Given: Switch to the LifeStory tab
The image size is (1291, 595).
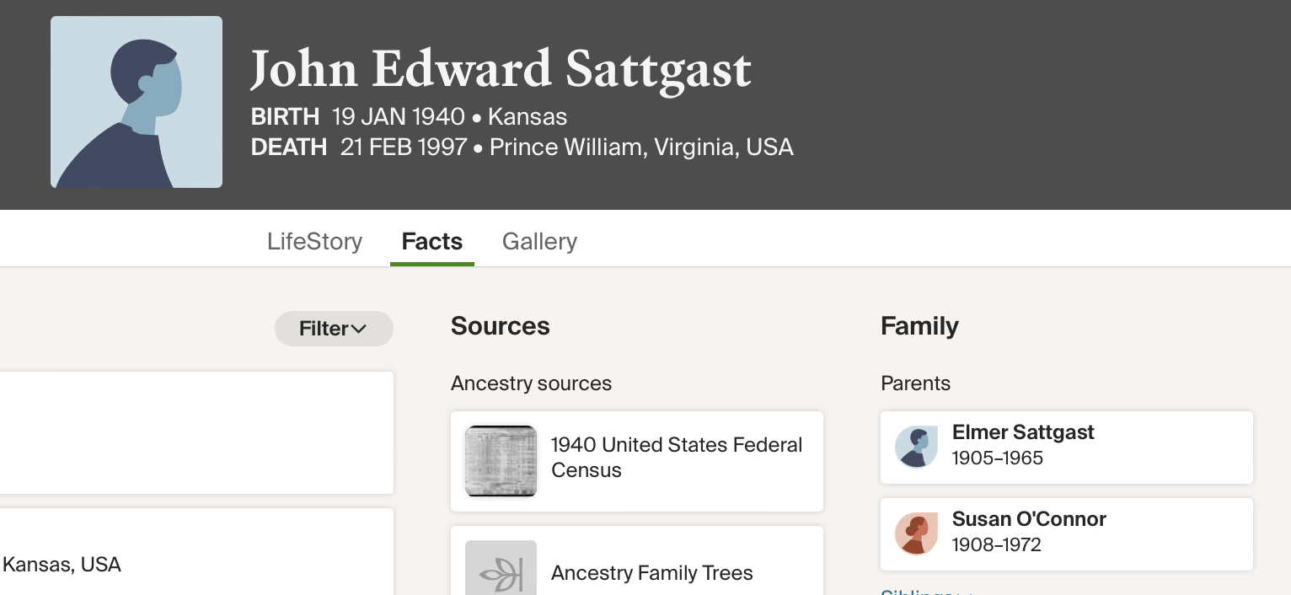Looking at the screenshot, I should (314, 242).
